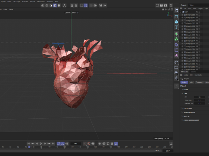This screenshot has height=156, width=209.
Task: Open Object Manager hamburger menu
Action: pyautogui.click(x=181, y=8)
